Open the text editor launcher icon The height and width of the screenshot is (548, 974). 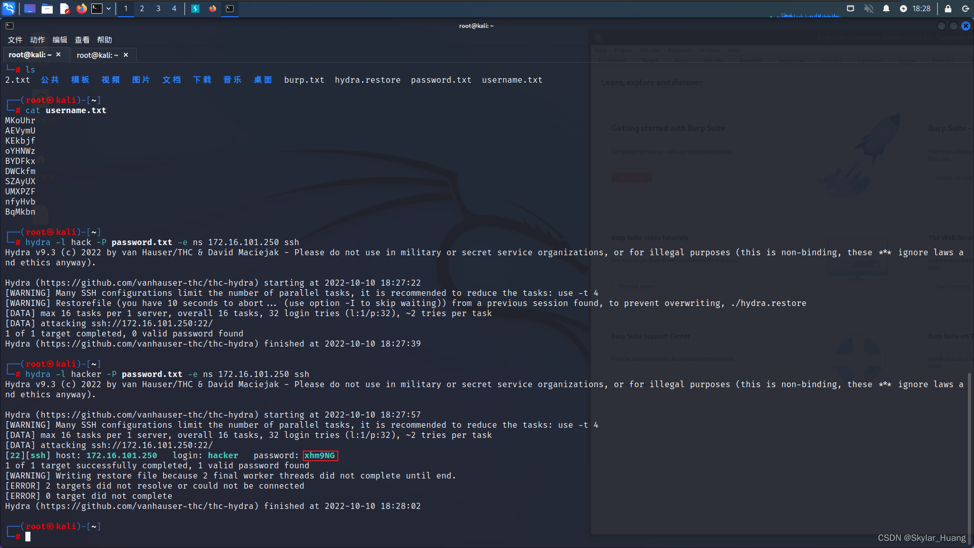point(64,9)
